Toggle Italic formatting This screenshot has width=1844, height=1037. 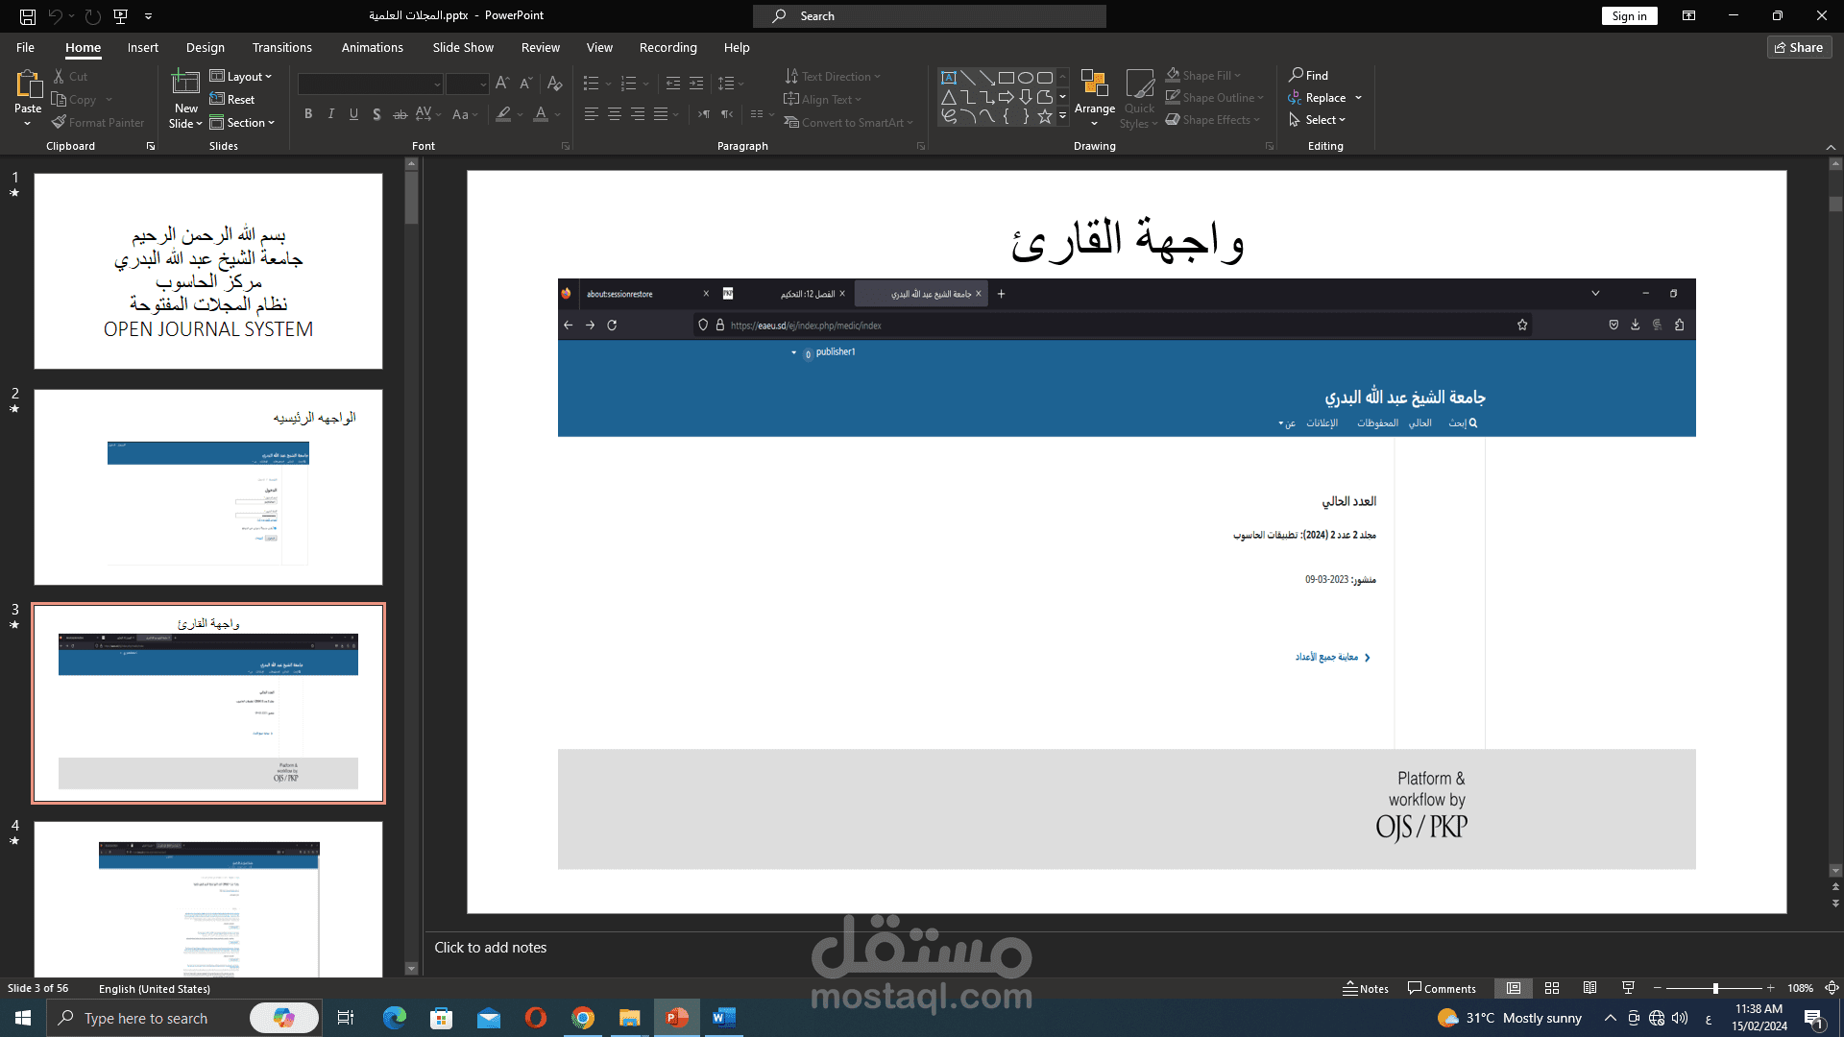point(331,114)
